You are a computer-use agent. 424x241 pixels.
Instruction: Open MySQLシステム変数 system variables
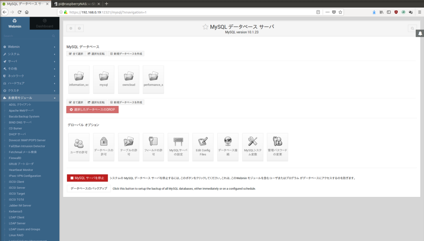(x=253, y=147)
